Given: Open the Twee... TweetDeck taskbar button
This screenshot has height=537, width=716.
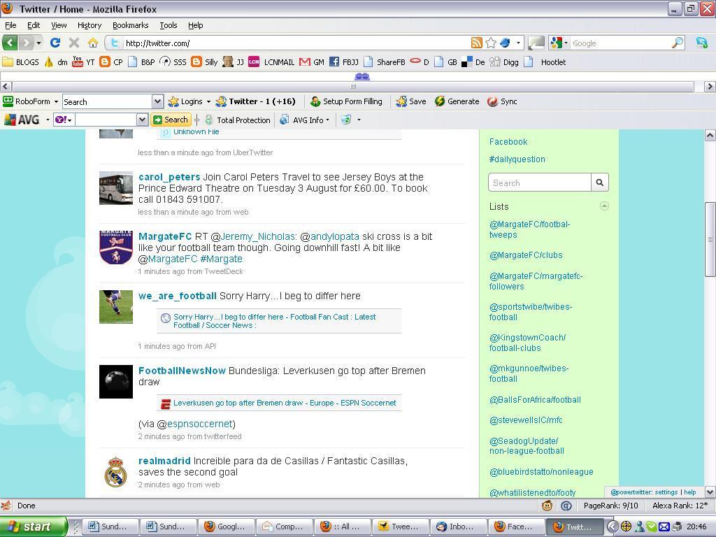Looking at the screenshot, I should (401, 527).
